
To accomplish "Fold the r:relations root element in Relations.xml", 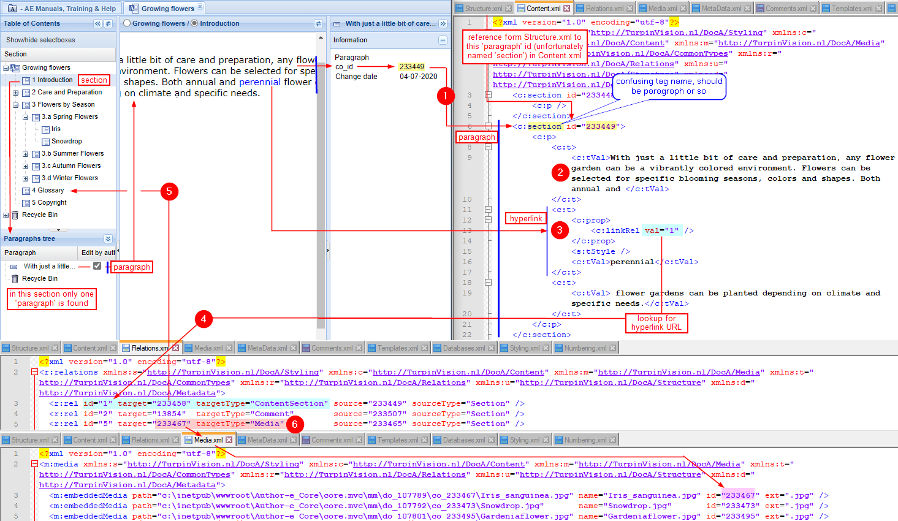I will coord(34,372).
